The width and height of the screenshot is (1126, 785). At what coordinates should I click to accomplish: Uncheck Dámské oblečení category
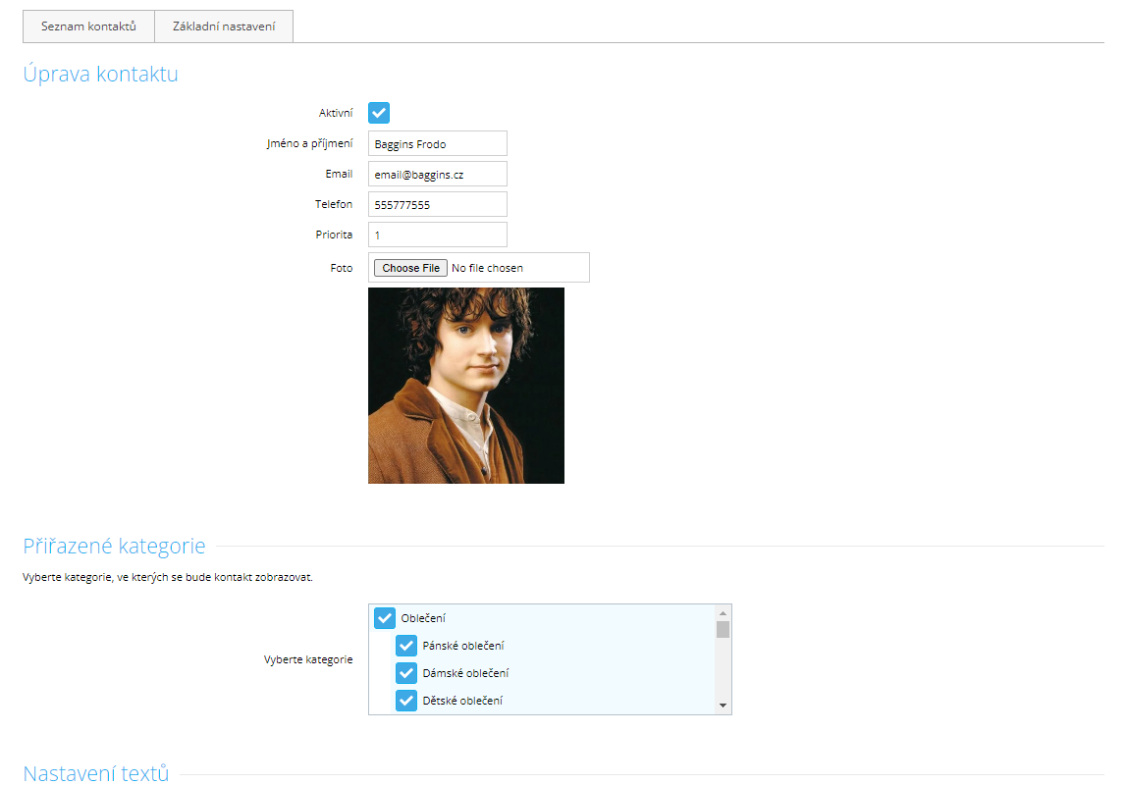[405, 673]
